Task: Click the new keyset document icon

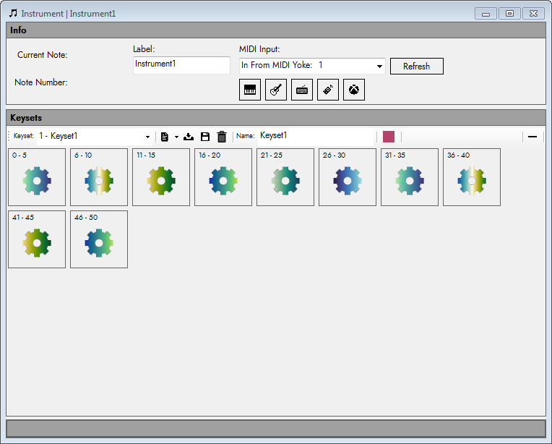Action: [165, 137]
